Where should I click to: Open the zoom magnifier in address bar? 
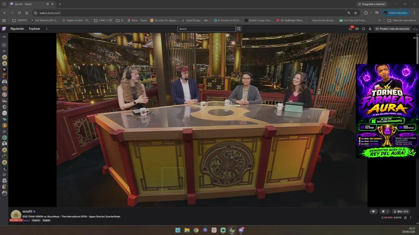point(349,13)
